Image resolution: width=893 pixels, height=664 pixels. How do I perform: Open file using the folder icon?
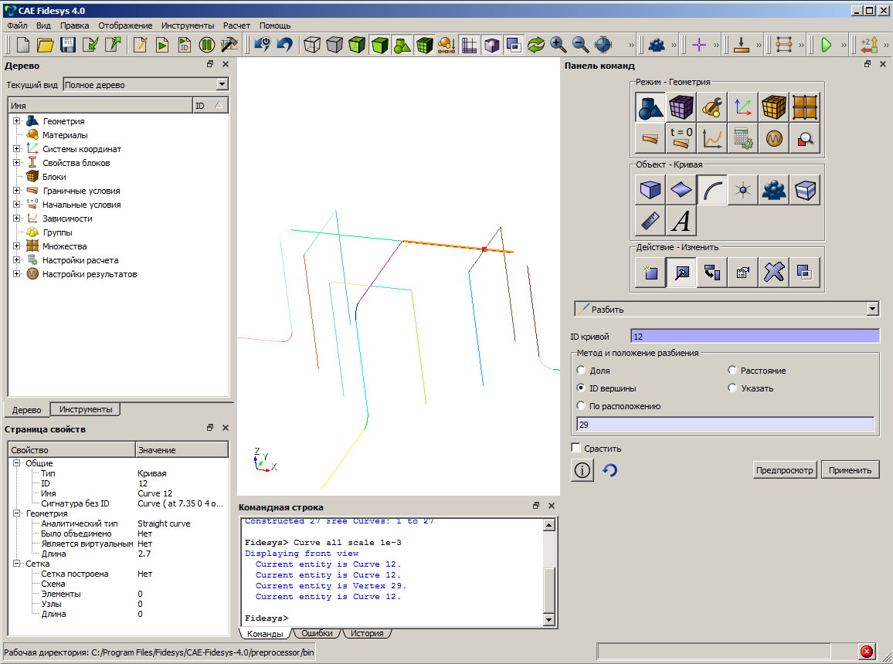(x=45, y=45)
